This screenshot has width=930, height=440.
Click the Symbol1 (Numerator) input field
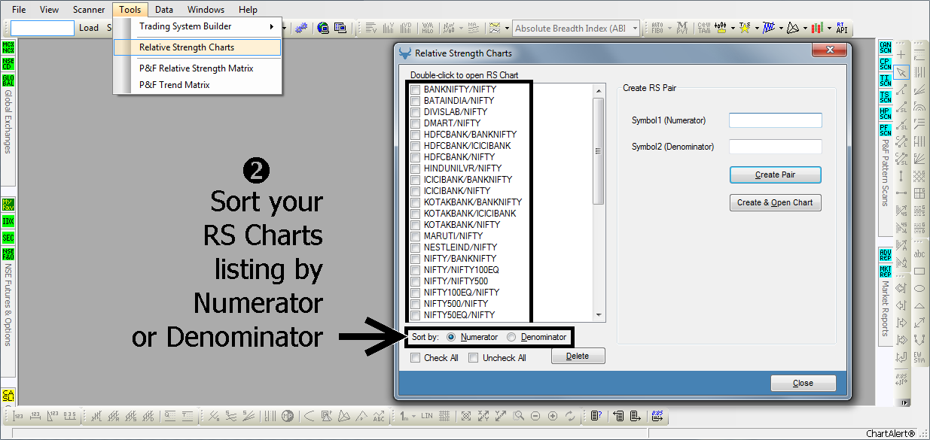[776, 120]
